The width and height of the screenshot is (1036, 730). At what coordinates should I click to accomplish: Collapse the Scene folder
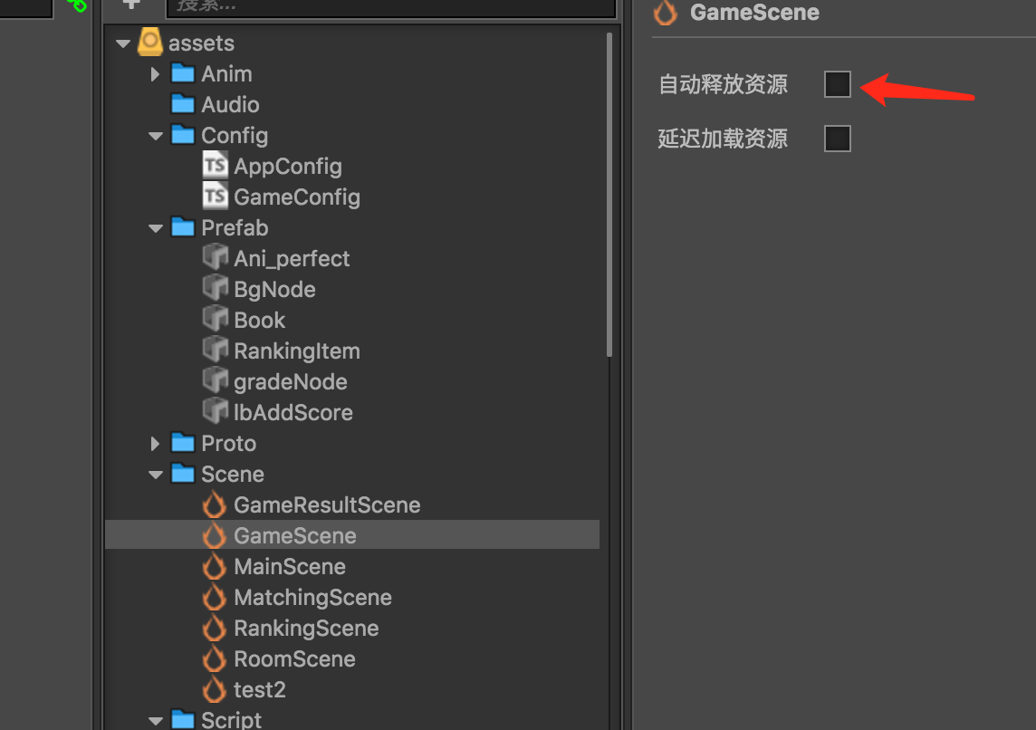point(156,475)
